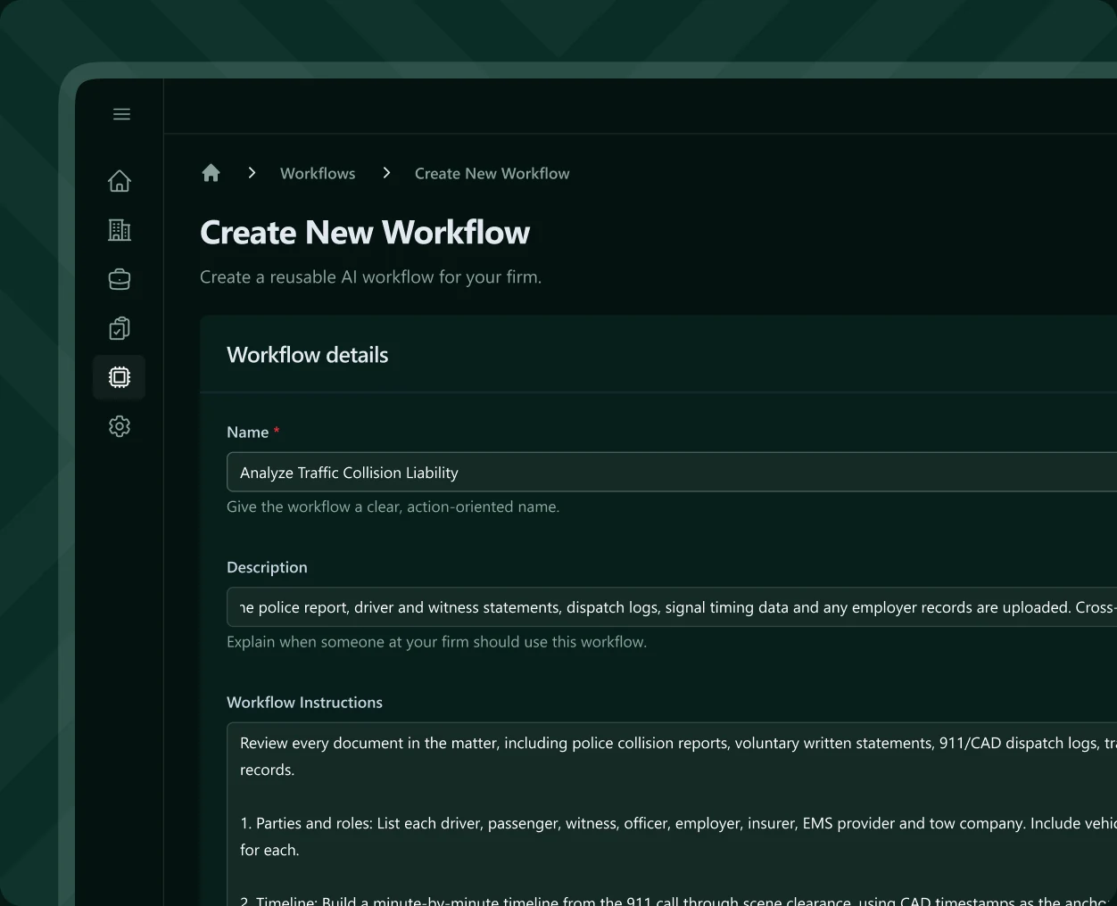Click the Create New Workflow breadcrumb
The width and height of the screenshot is (1117, 906).
pos(492,174)
